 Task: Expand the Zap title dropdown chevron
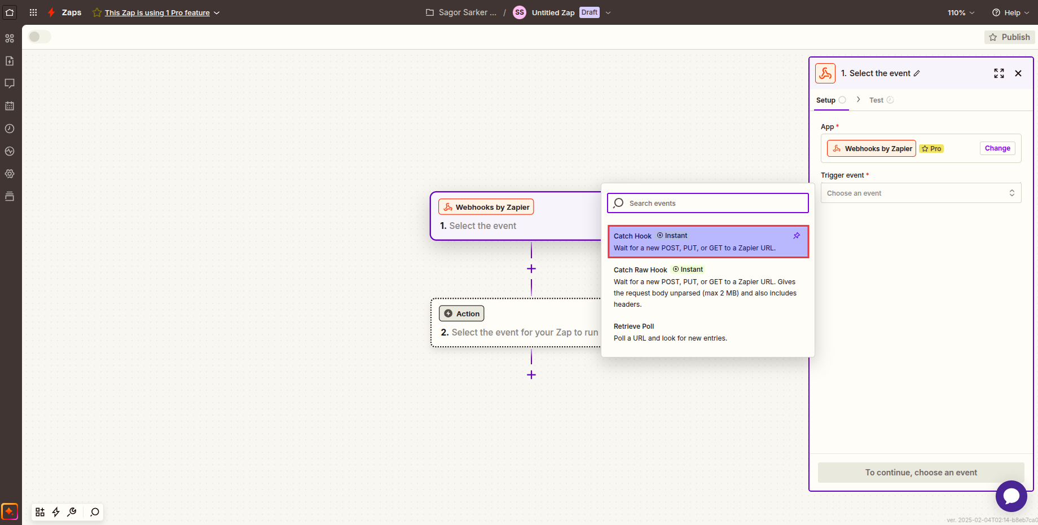(x=608, y=12)
